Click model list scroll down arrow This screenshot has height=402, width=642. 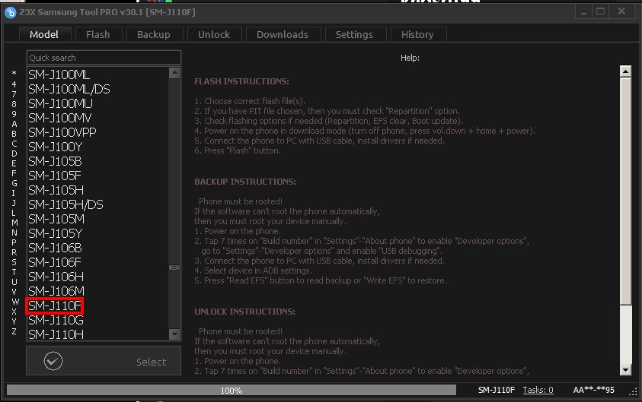[174, 334]
